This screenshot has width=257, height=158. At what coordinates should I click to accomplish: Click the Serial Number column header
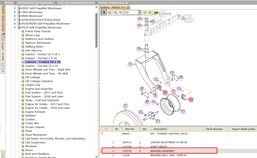[x=216, y=129]
